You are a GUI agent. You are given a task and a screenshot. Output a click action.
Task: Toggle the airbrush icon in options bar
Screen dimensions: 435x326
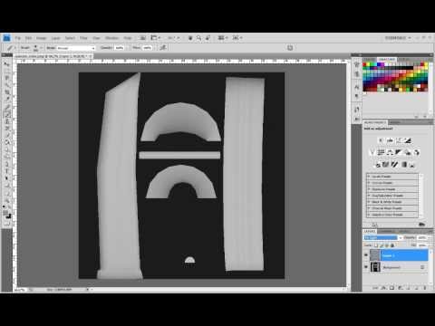point(163,47)
